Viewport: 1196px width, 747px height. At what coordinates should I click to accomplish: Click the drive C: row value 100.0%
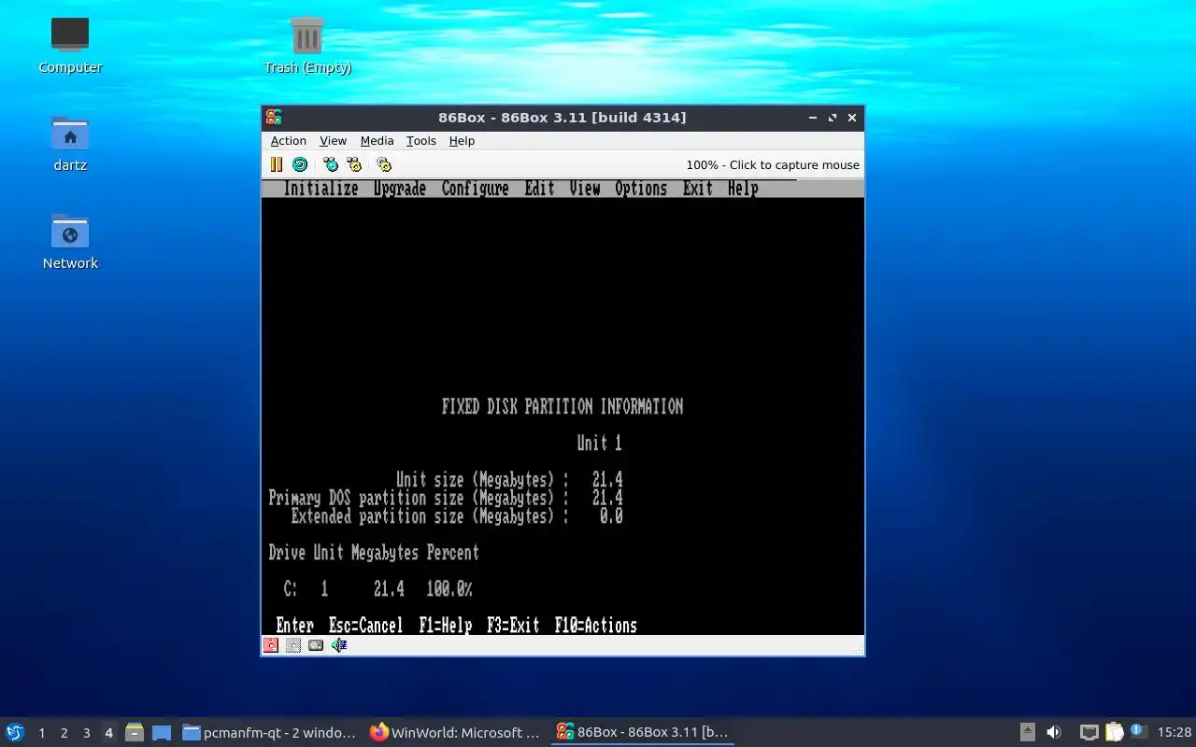coord(449,589)
